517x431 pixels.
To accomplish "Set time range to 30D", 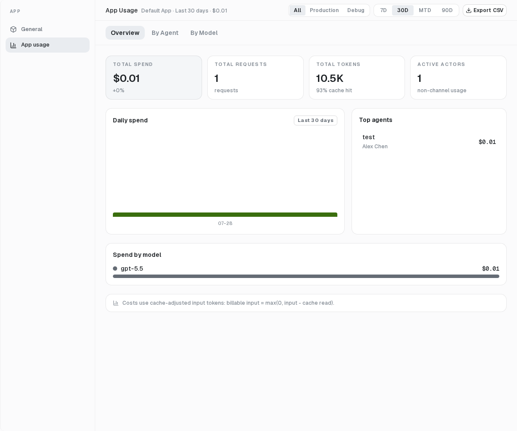I will (403, 10).
